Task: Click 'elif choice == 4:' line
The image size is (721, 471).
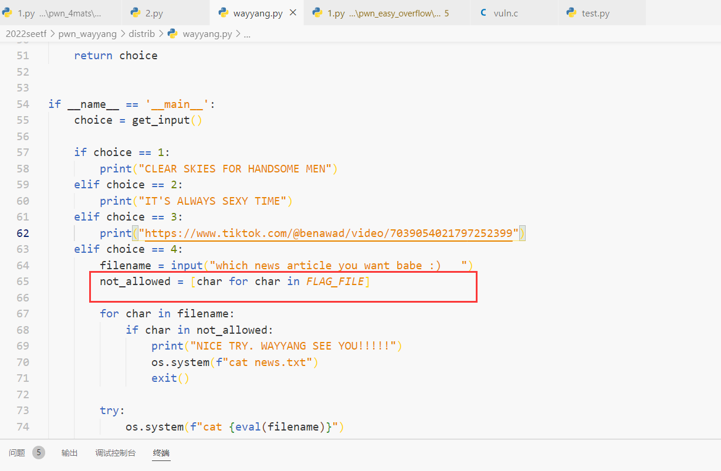Action: point(128,249)
